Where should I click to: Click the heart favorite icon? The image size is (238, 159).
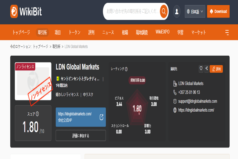pos(201,69)
